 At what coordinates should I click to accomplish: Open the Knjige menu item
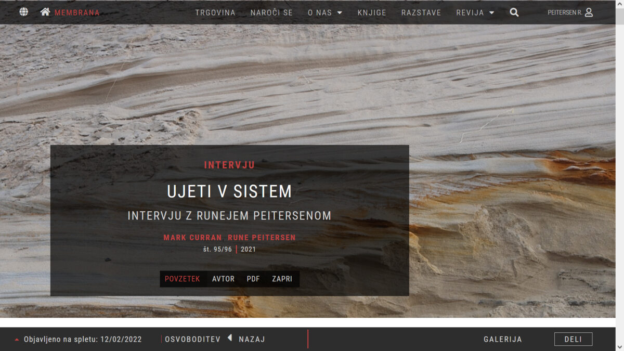pos(372,12)
